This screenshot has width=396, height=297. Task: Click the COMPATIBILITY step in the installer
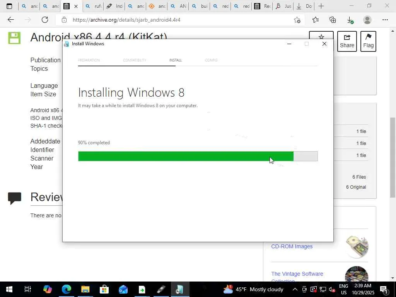(135, 60)
